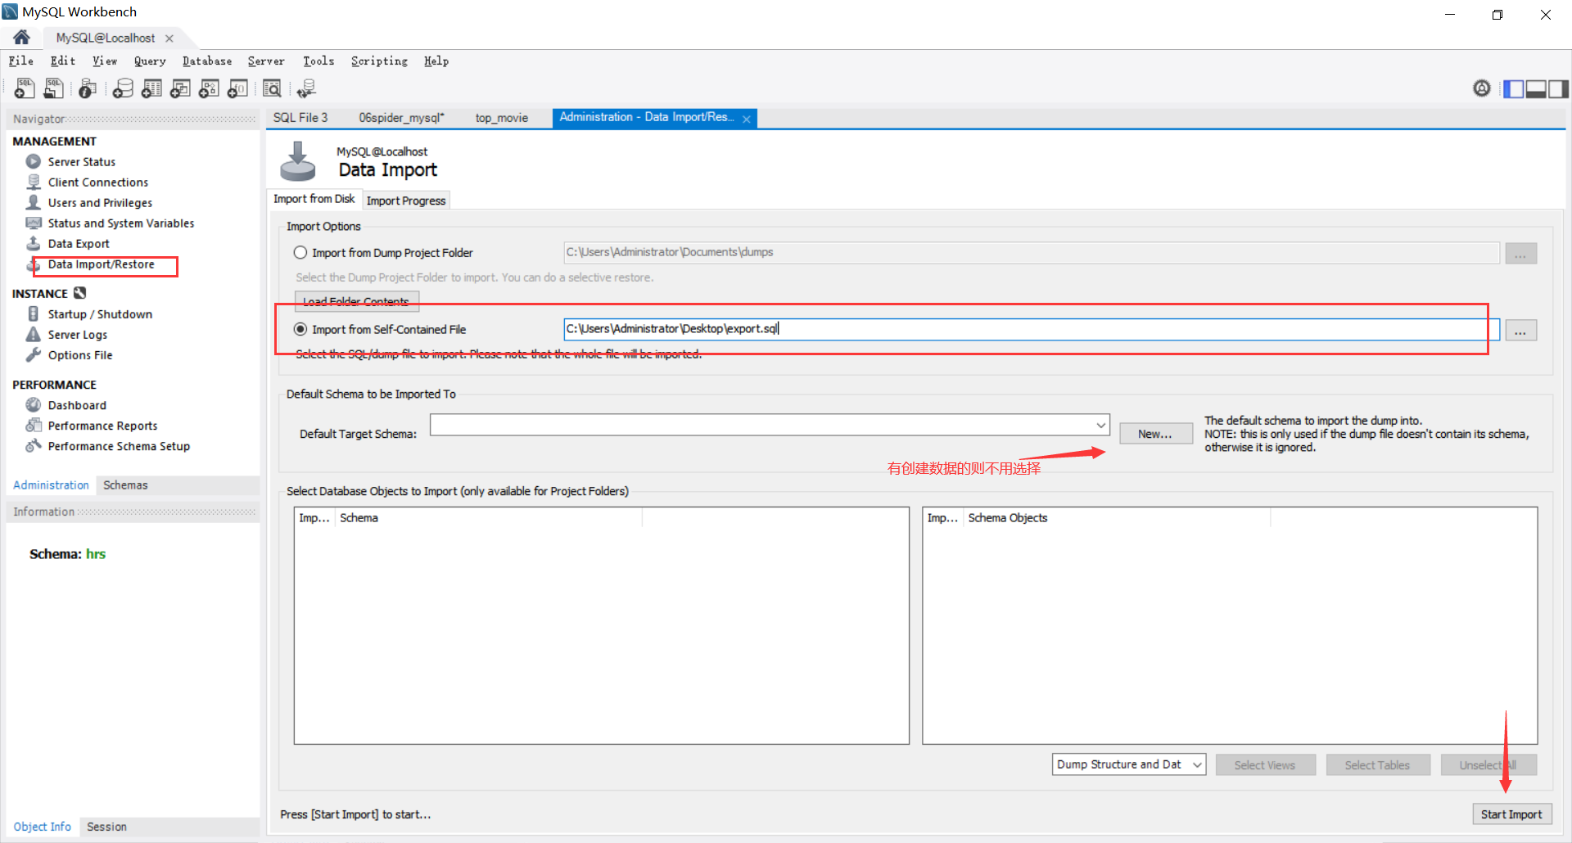Click the Startup / Shutdown icon
This screenshot has width=1572, height=843.
click(34, 313)
